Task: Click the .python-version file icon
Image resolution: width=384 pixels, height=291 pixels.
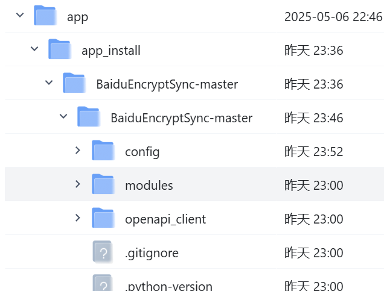Action: pyautogui.click(x=103, y=284)
